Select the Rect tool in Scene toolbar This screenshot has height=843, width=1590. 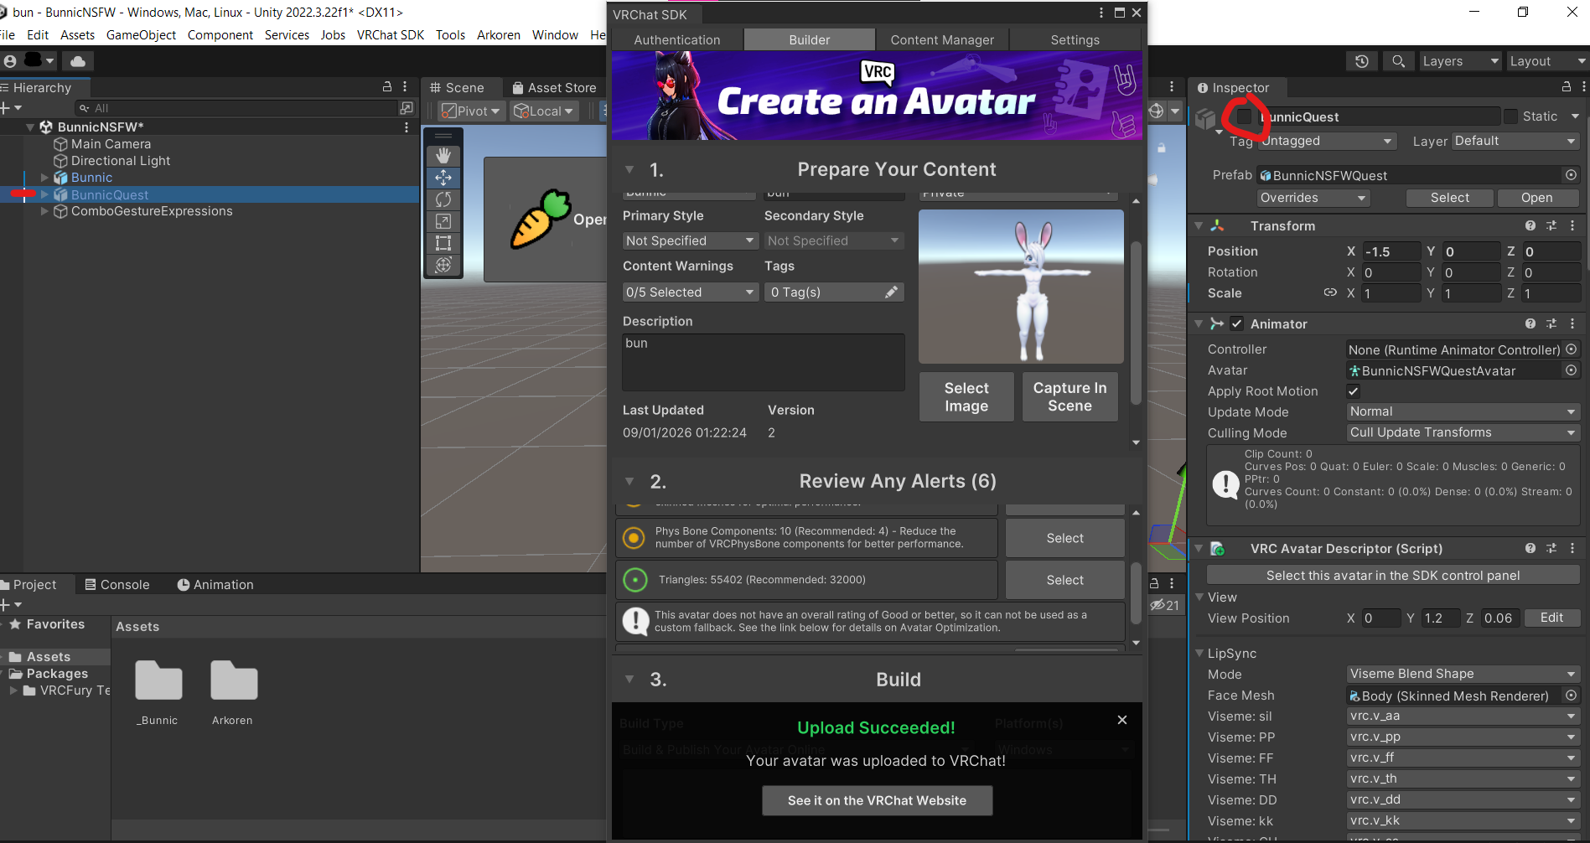pyautogui.click(x=443, y=243)
